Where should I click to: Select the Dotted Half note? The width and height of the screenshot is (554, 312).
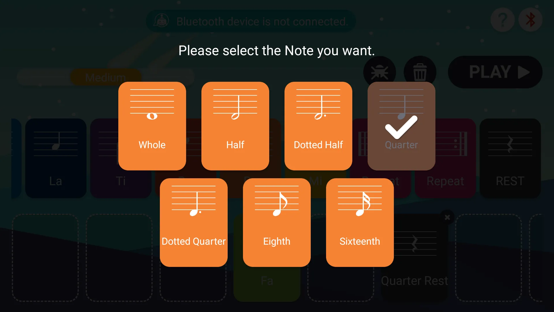[x=319, y=126]
